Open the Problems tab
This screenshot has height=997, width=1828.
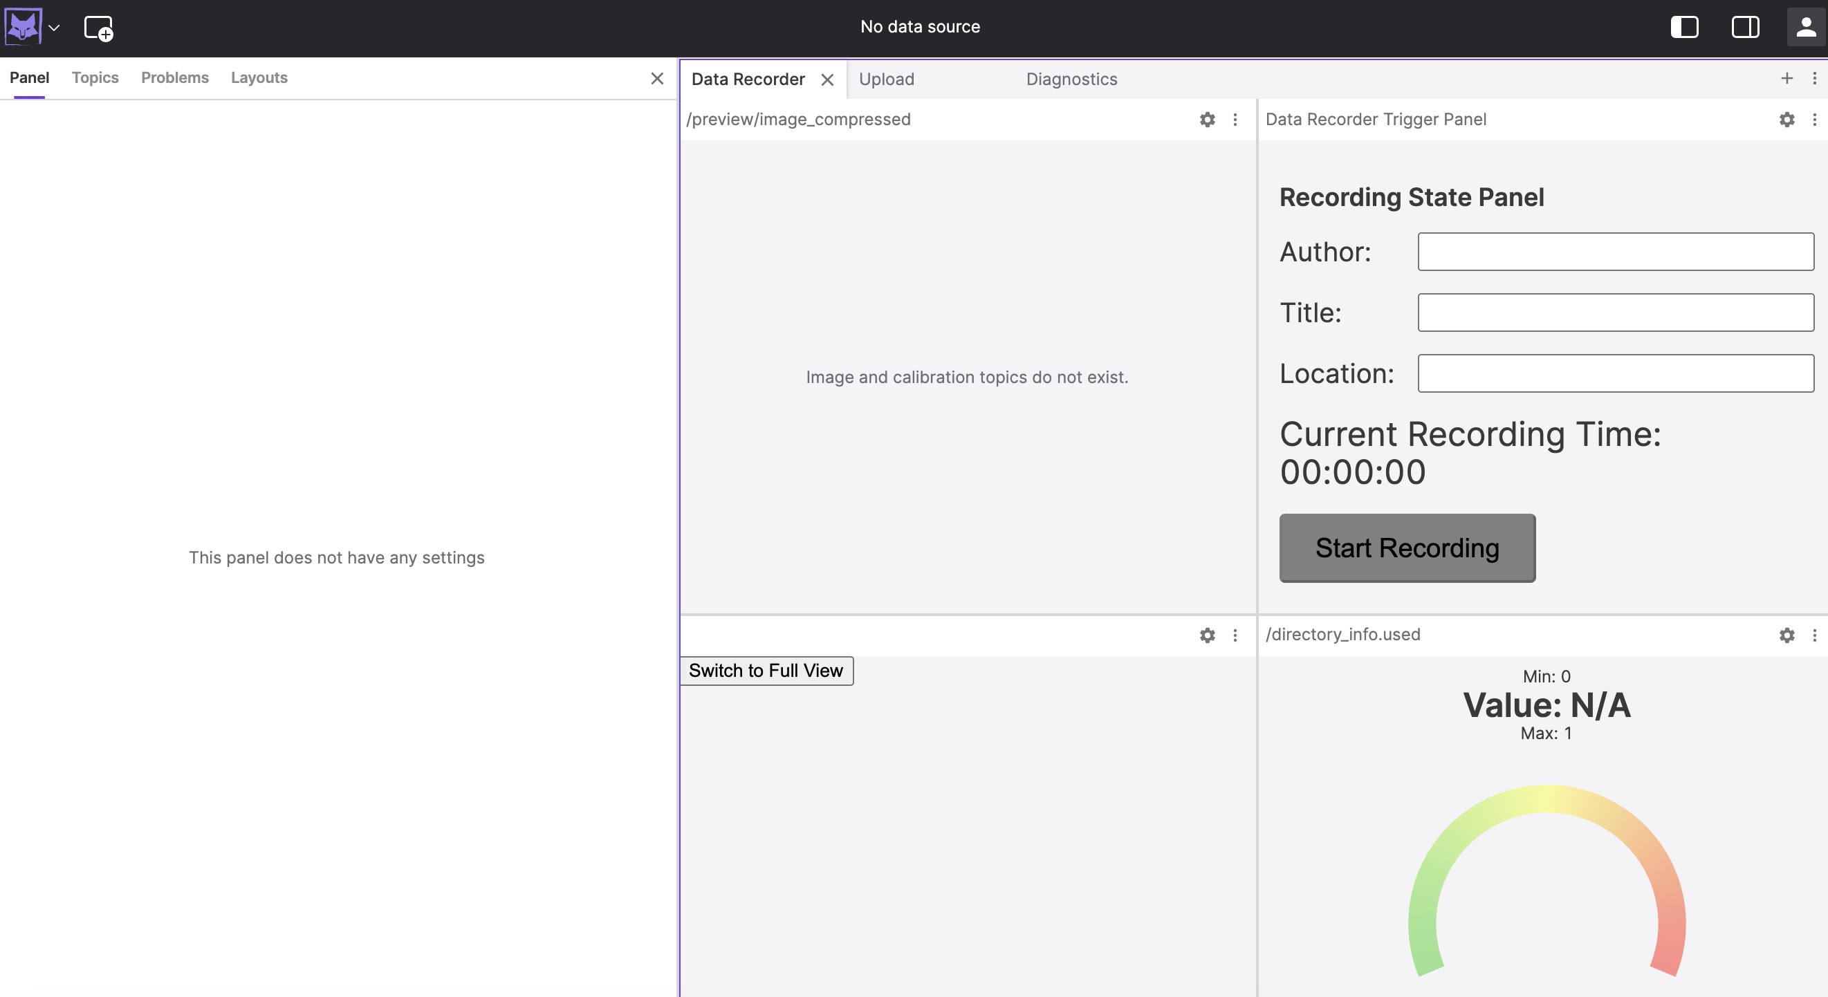(174, 77)
